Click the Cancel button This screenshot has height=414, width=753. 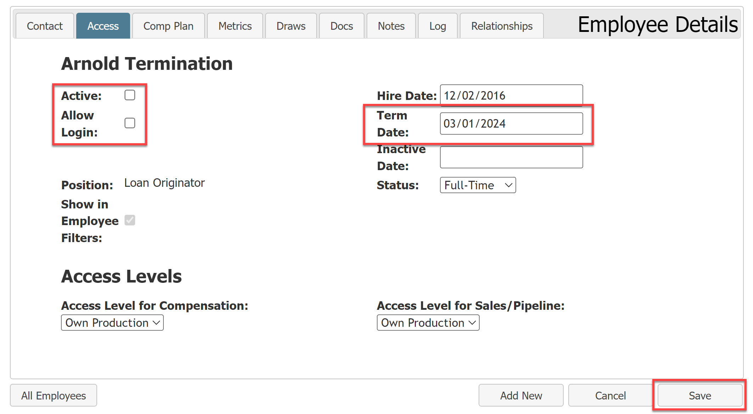tap(610, 395)
